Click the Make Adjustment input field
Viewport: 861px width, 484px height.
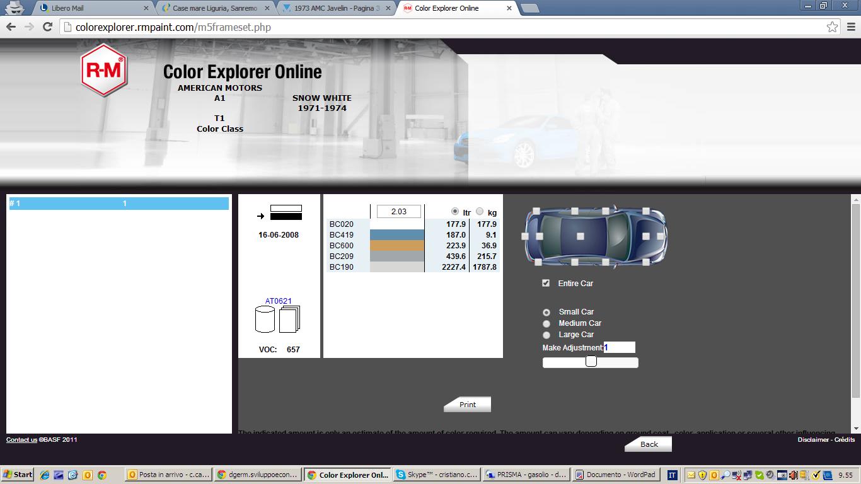(x=619, y=347)
